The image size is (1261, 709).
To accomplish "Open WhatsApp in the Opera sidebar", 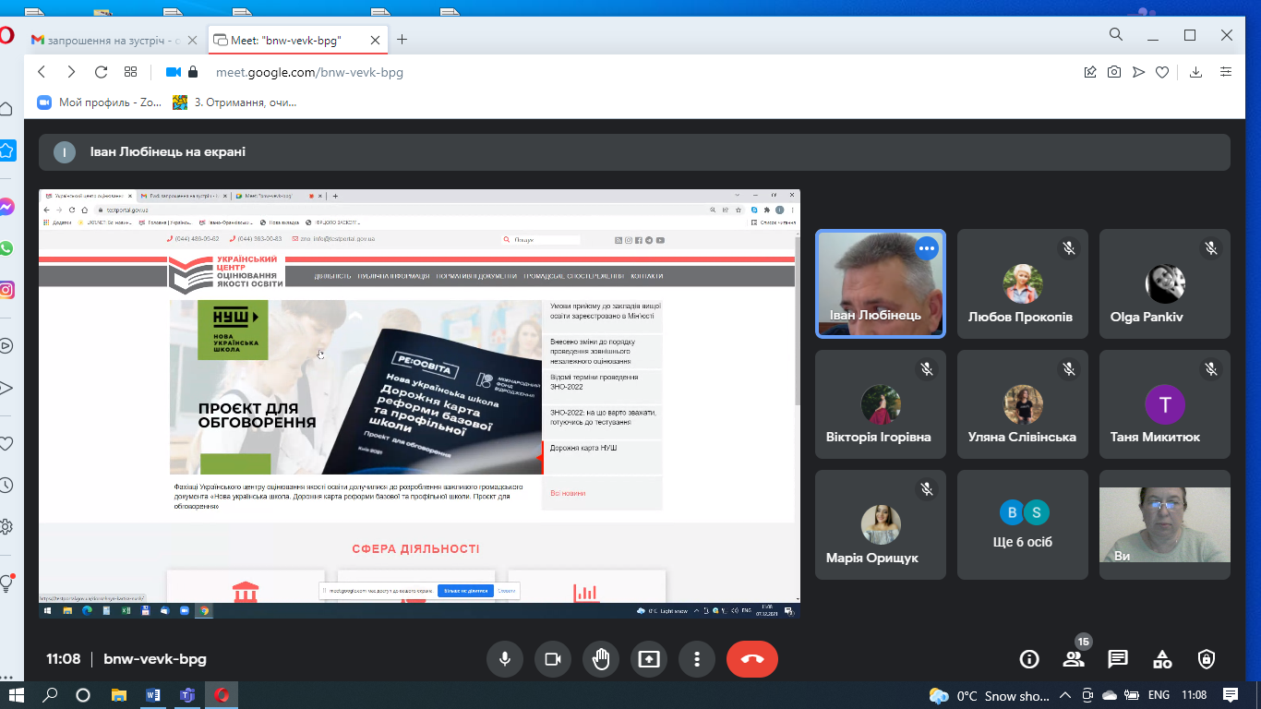I will click(7, 248).
